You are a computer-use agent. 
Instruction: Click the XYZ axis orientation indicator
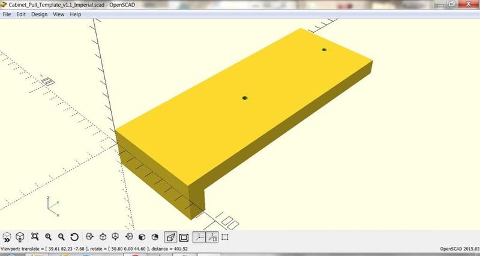pyautogui.click(x=53, y=207)
